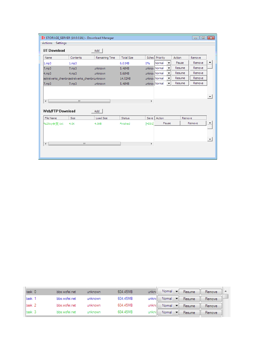This screenshot has height=362, width=256.
Task: Click the File Name column header
Action: (56, 118)
